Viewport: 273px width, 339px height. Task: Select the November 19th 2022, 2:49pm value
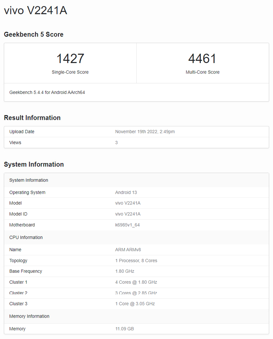pyautogui.click(x=145, y=132)
